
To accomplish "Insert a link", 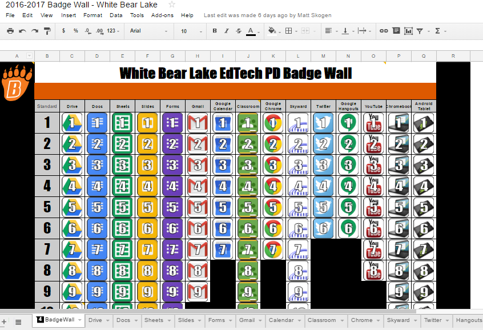I will (x=384, y=31).
